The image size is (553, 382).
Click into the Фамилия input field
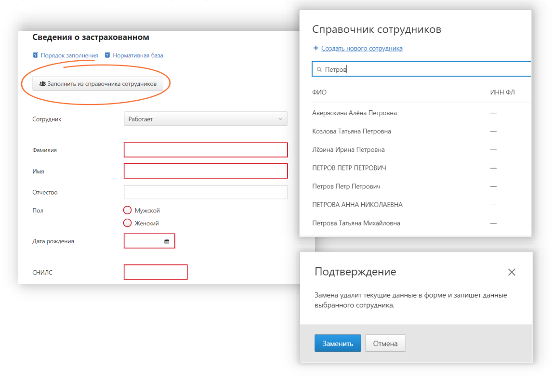205,150
